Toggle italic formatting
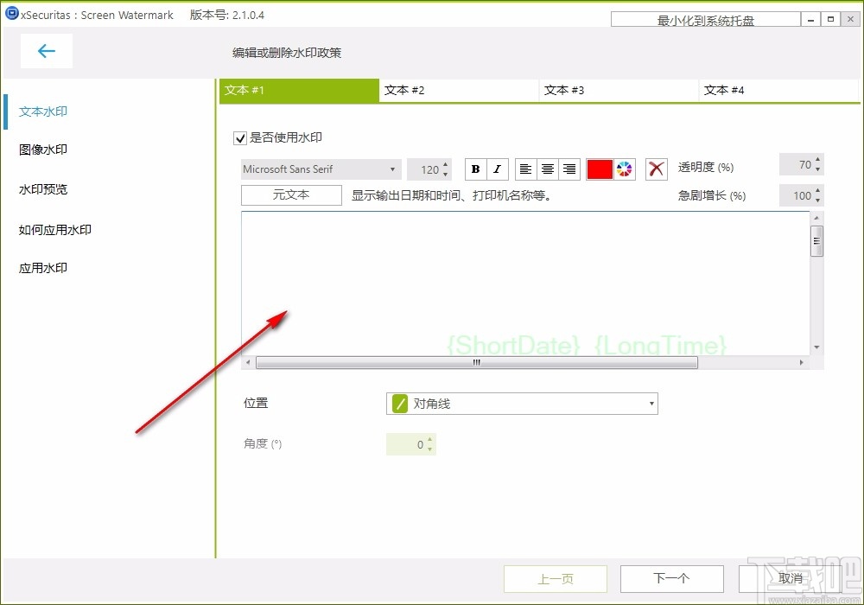 (498, 169)
